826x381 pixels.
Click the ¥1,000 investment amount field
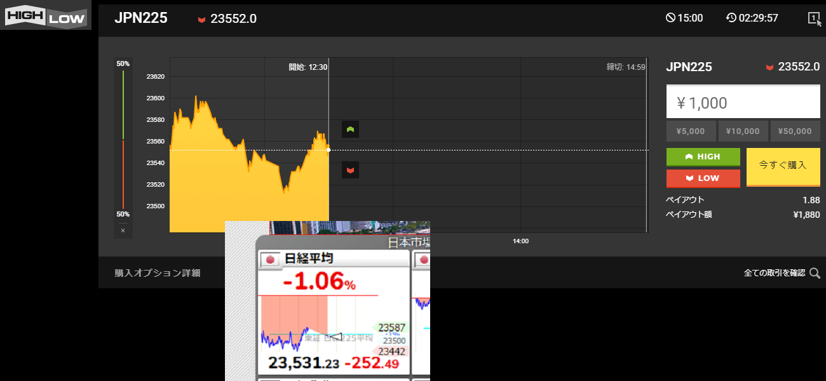click(x=743, y=102)
